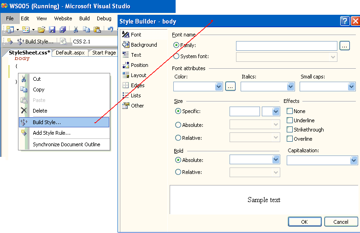Click Cancel in Style Builder
The width and height of the screenshot is (360, 233).
pos(341,222)
